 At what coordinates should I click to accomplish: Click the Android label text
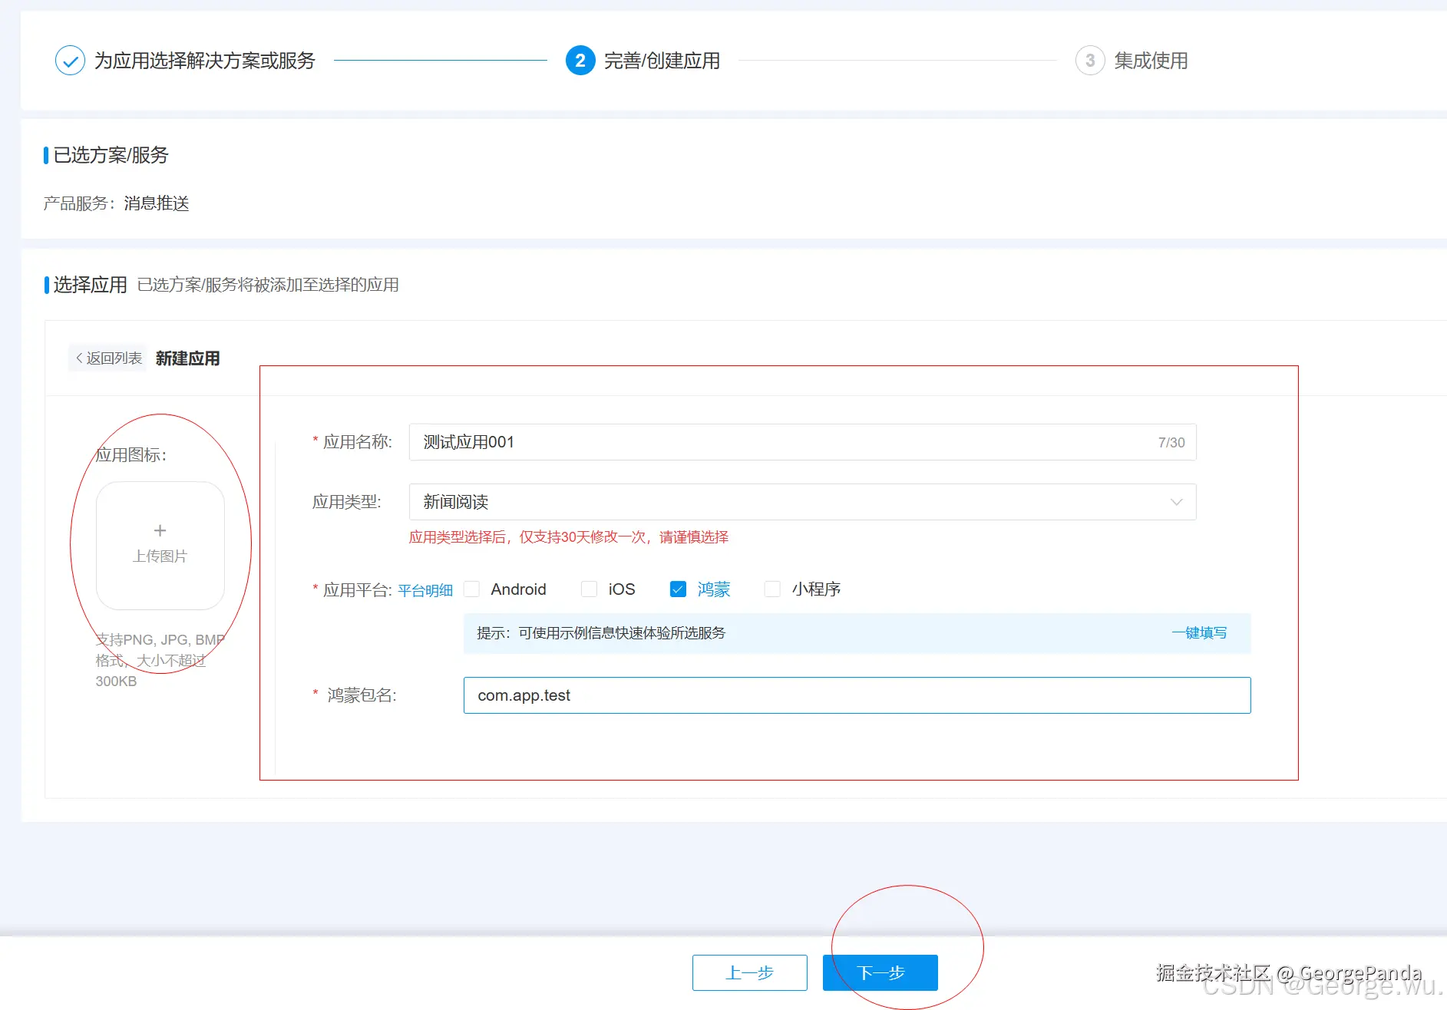point(519,589)
